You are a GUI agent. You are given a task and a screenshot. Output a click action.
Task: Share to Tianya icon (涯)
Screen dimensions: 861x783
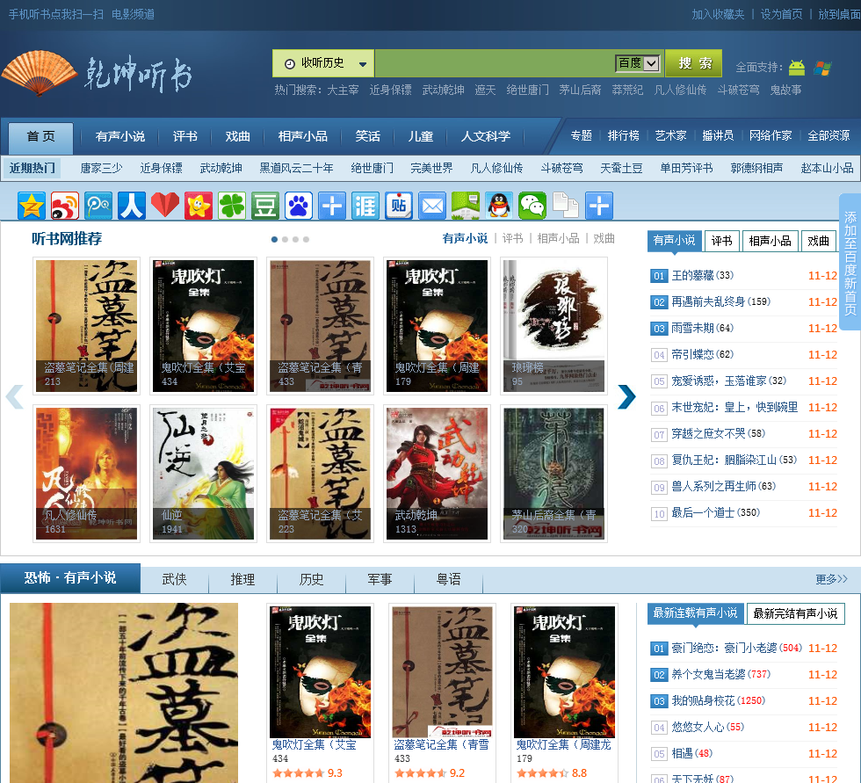tap(365, 206)
